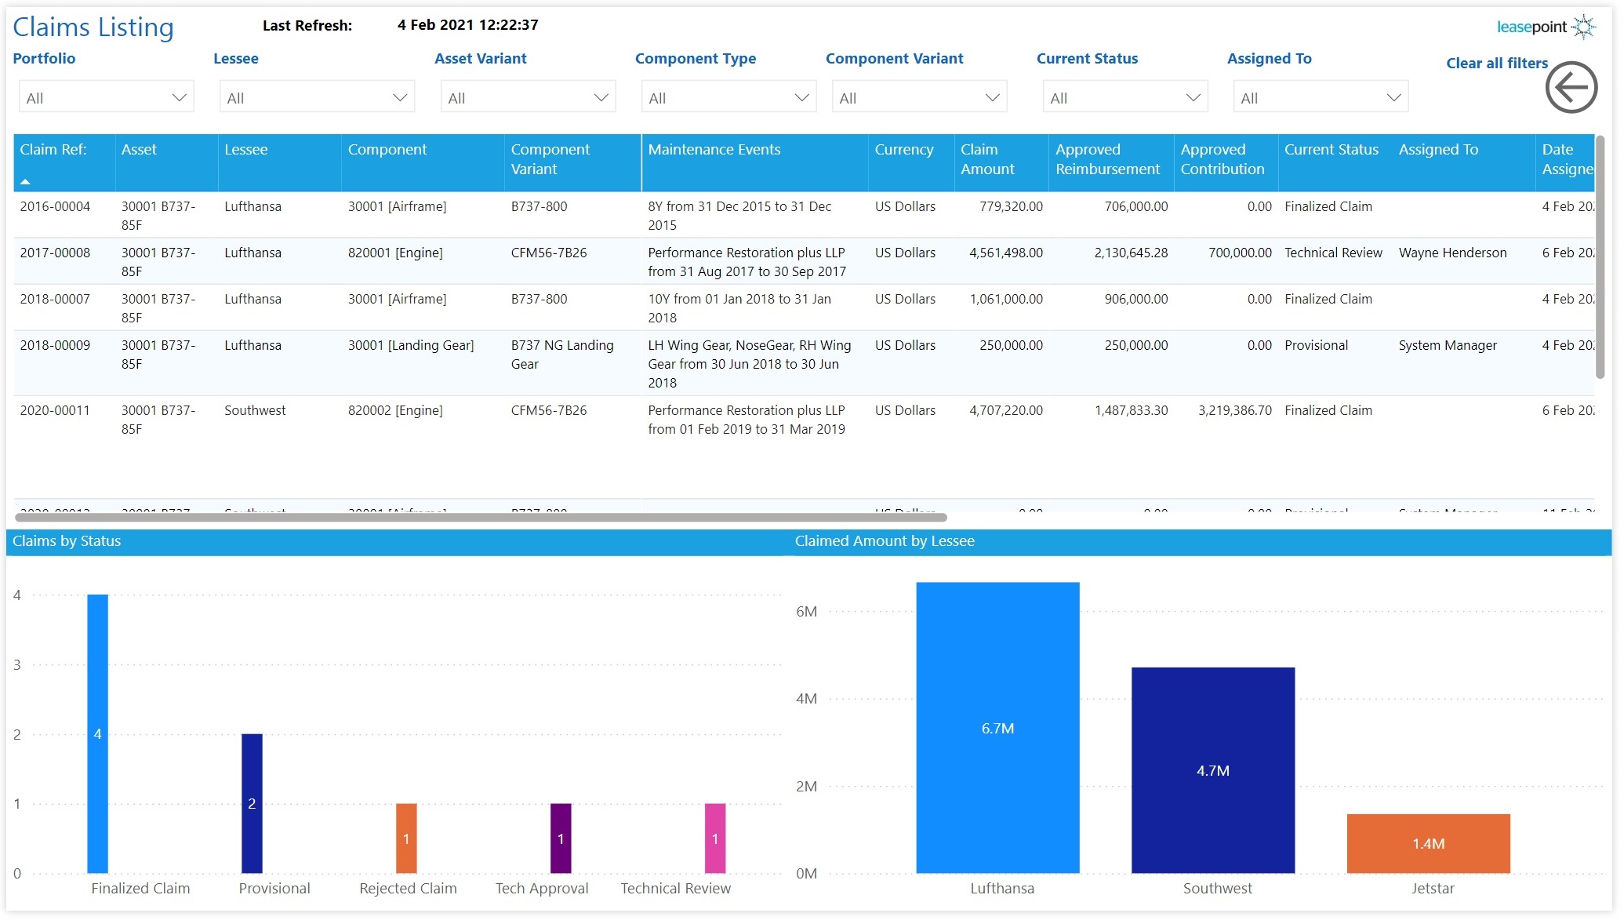
Task: Select claim ref 2020-00011
Action: coord(55,410)
